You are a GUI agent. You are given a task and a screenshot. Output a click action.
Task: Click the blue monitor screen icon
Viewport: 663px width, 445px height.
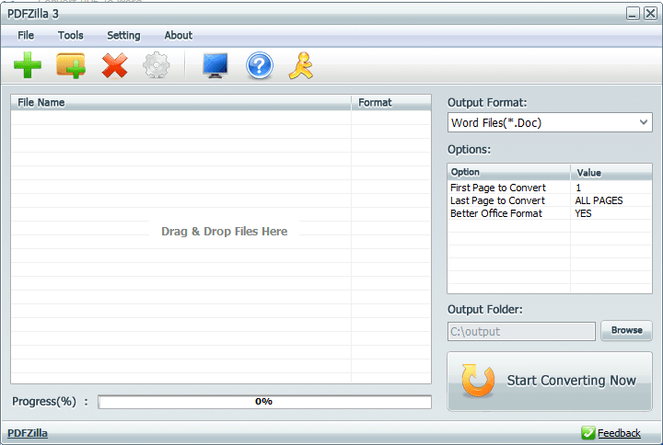(215, 65)
